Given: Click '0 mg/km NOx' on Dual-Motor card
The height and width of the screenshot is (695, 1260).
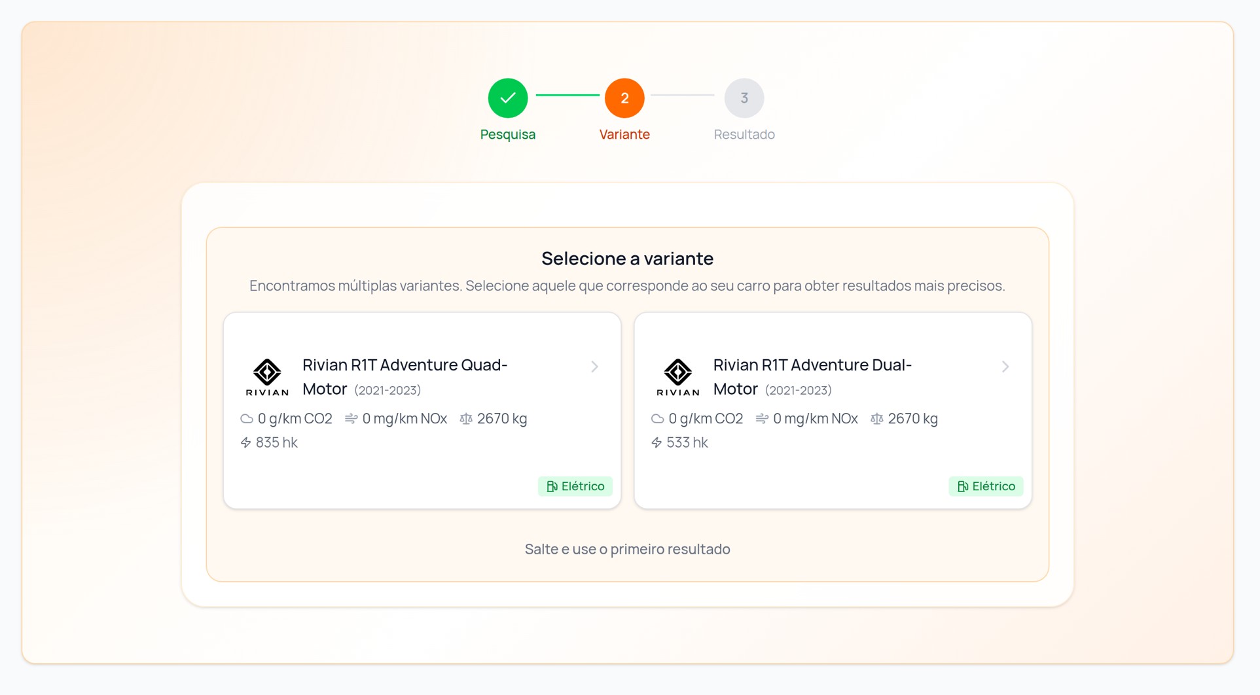Looking at the screenshot, I should coord(816,419).
